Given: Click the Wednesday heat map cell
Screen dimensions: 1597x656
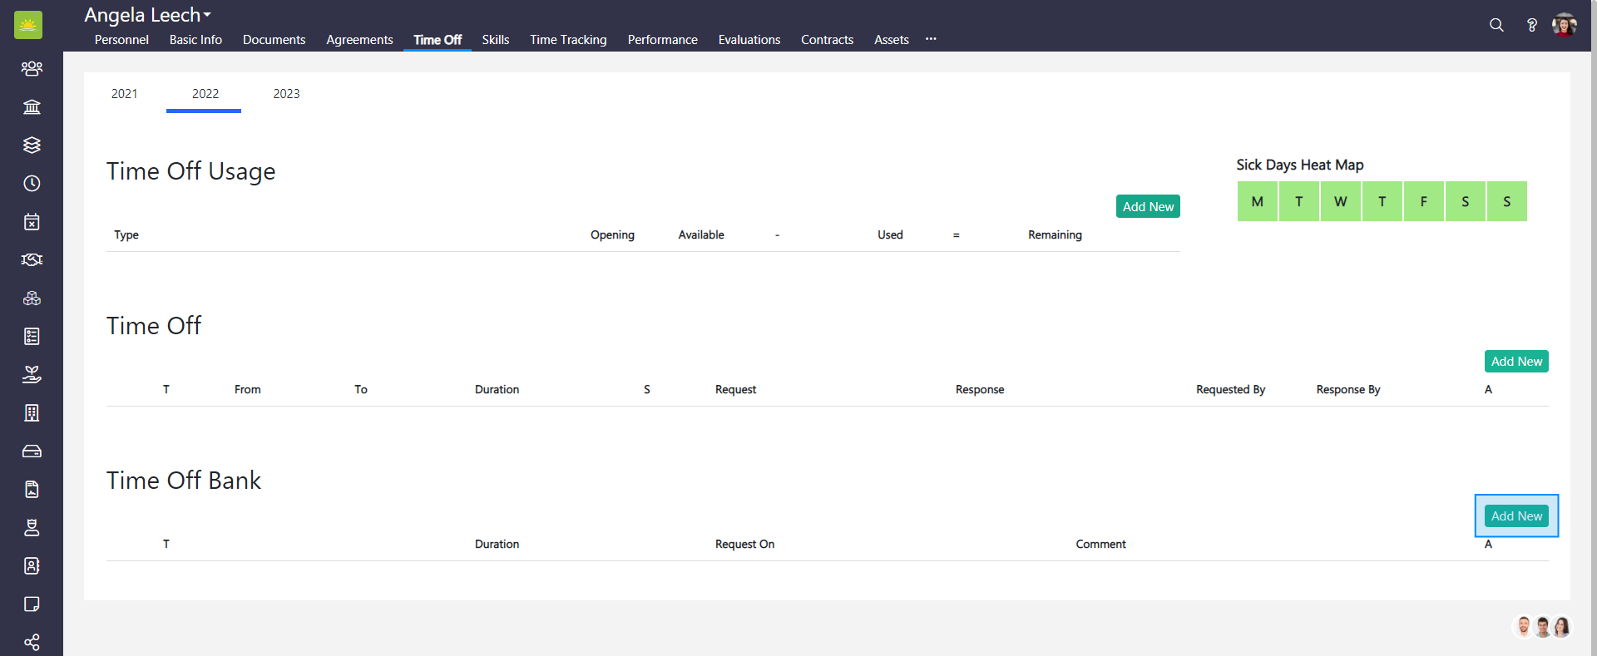Looking at the screenshot, I should click(1340, 201).
